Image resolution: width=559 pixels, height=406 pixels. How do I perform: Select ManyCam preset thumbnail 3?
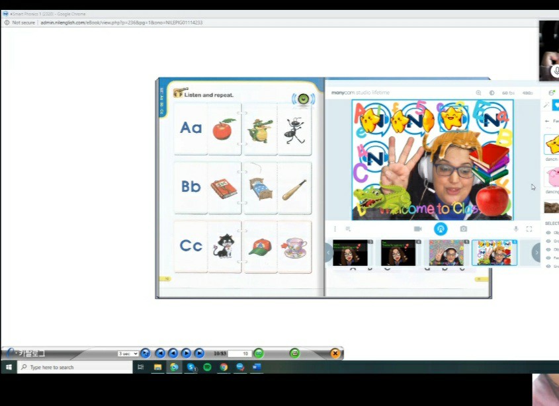coord(352,253)
